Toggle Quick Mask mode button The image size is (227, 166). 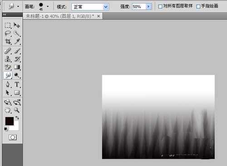(13, 137)
